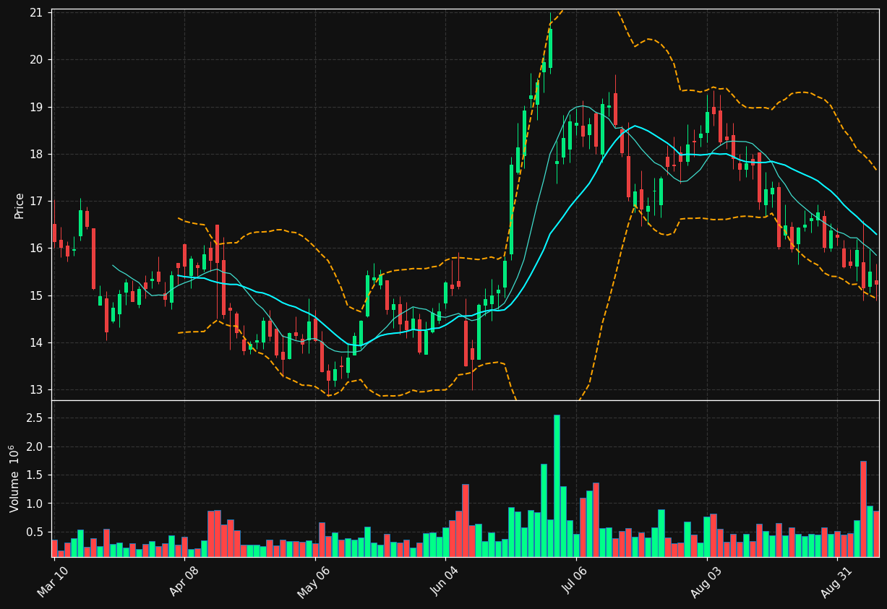This screenshot has height=609, width=887.
Task: Click price tick label 19
Action: tap(36, 107)
